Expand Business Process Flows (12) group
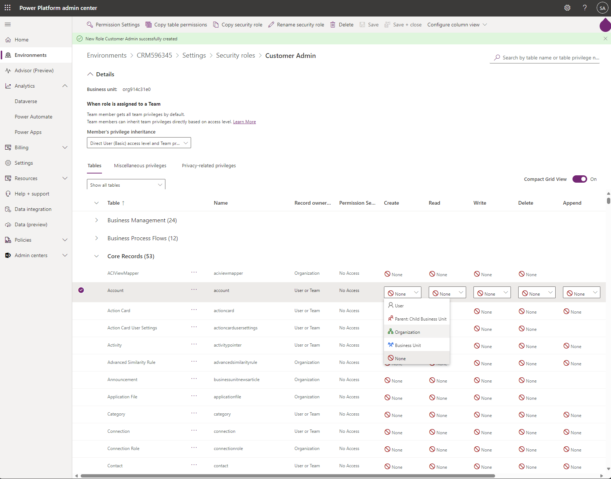 pyautogui.click(x=96, y=238)
